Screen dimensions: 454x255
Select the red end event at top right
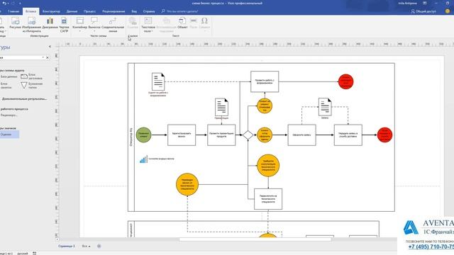coord(345,81)
